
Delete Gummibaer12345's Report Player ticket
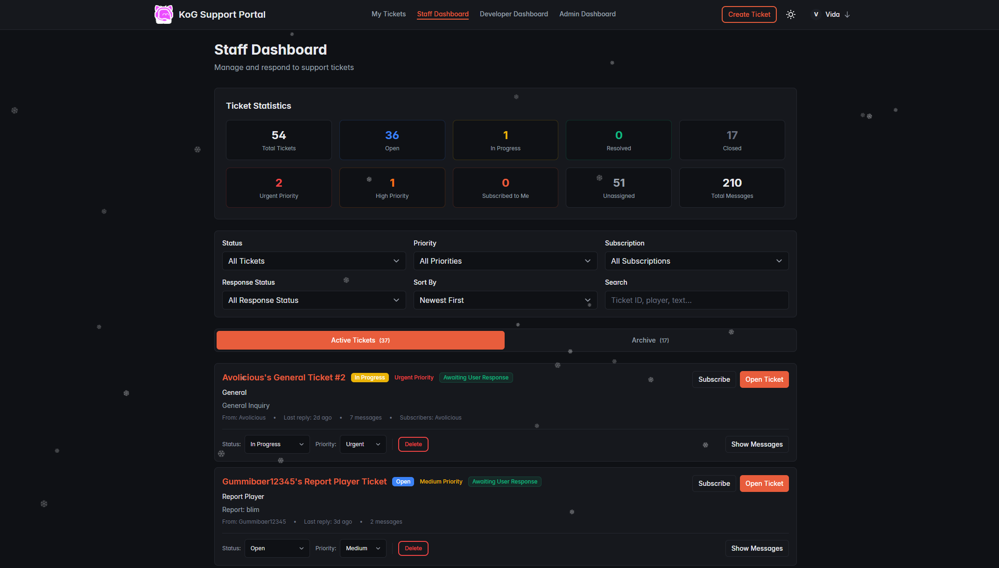tap(413, 548)
